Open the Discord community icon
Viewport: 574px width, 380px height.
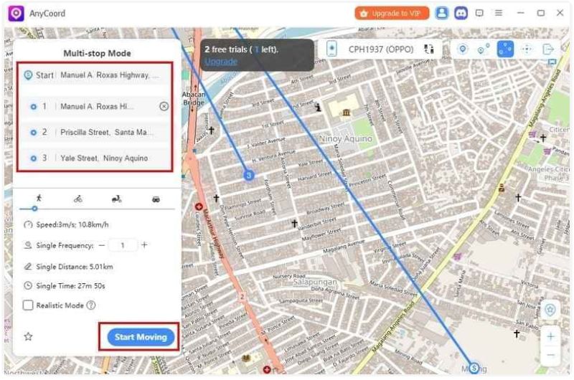[461, 13]
